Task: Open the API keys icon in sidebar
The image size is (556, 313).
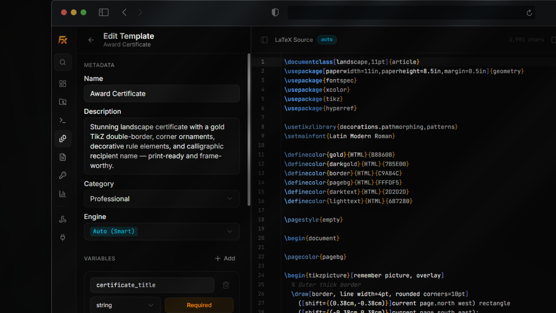Action: coord(63,175)
